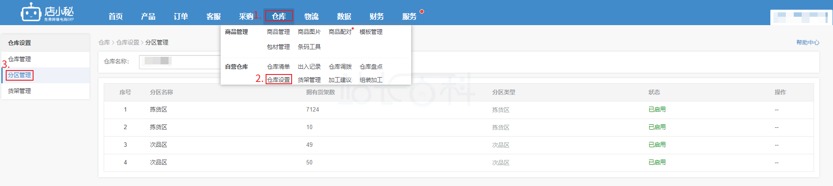Image resolution: width=833 pixels, height=186 pixels.
Task: Select 条码工具 under 商品管理
Action: point(309,47)
